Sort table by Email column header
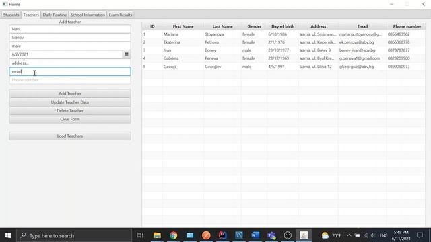Viewport: 431px width, 242px height. pyautogui.click(x=362, y=26)
